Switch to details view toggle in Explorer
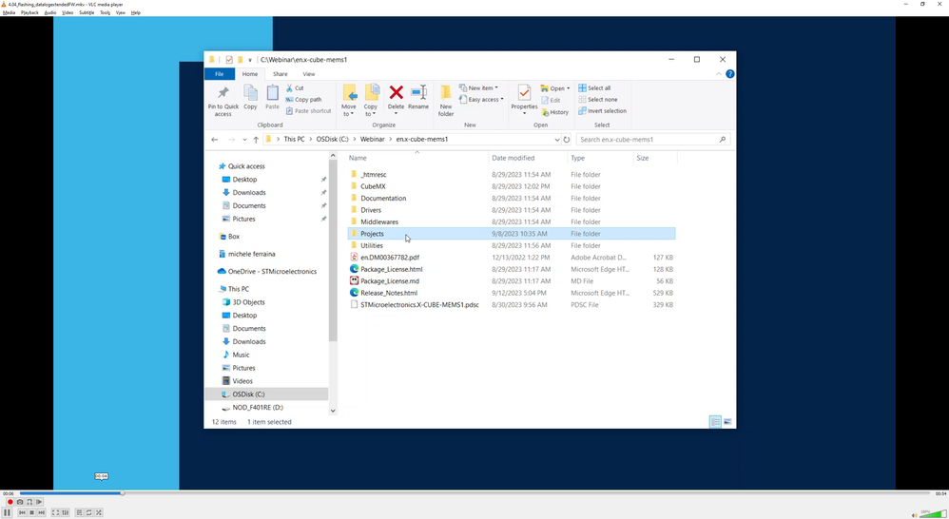This screenshot has height=519, width=949. tap(715, 422)
